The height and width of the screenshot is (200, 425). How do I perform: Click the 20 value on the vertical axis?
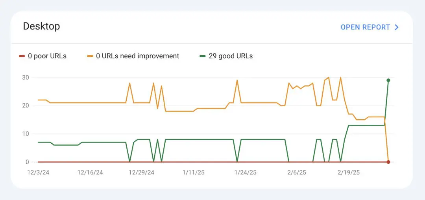click(x=25, y=106)
